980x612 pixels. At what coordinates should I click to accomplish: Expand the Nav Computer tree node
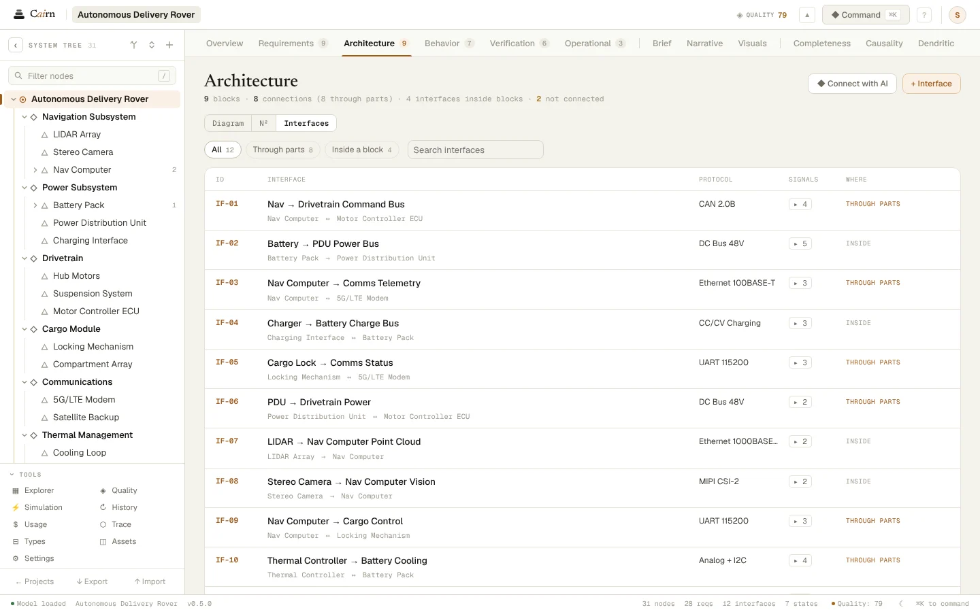[x=35, y=170]
